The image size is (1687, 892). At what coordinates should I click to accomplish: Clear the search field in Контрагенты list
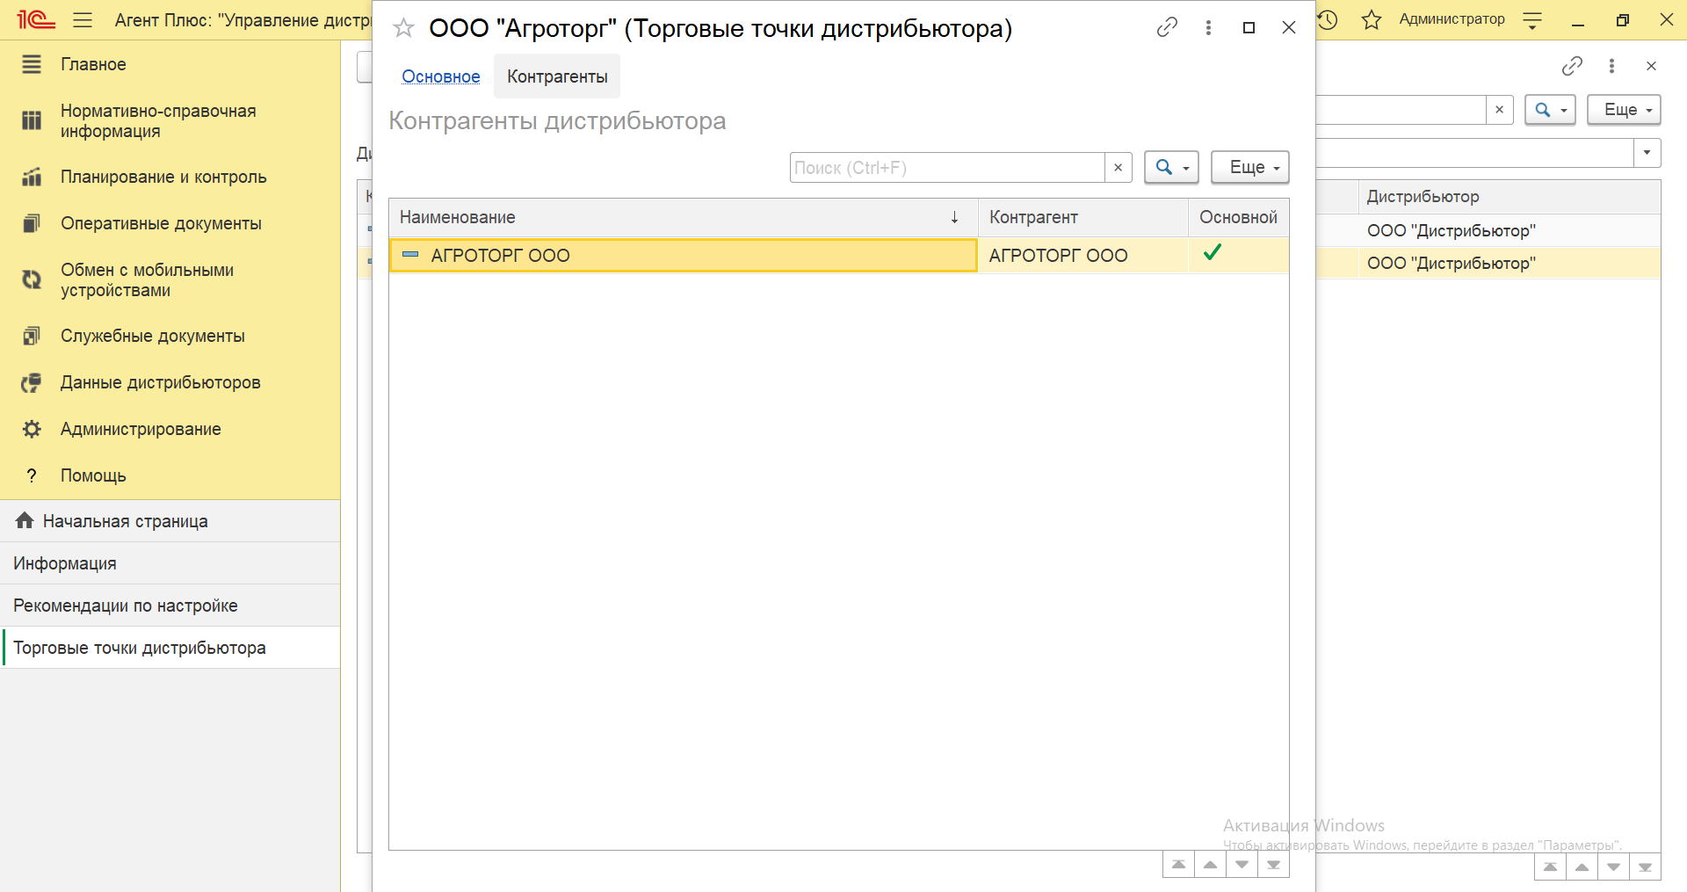[1118, 167]
